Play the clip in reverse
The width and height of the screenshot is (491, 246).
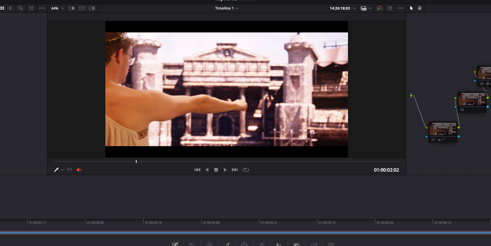point(207,170)
